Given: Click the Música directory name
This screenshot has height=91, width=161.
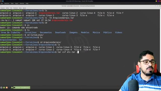Looking at the screenshot, I should click(x=96, y=33).
